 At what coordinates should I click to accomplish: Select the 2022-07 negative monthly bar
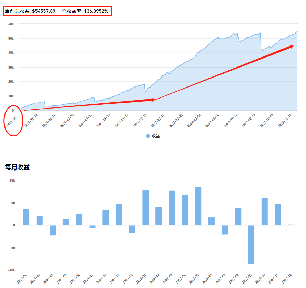225,230
